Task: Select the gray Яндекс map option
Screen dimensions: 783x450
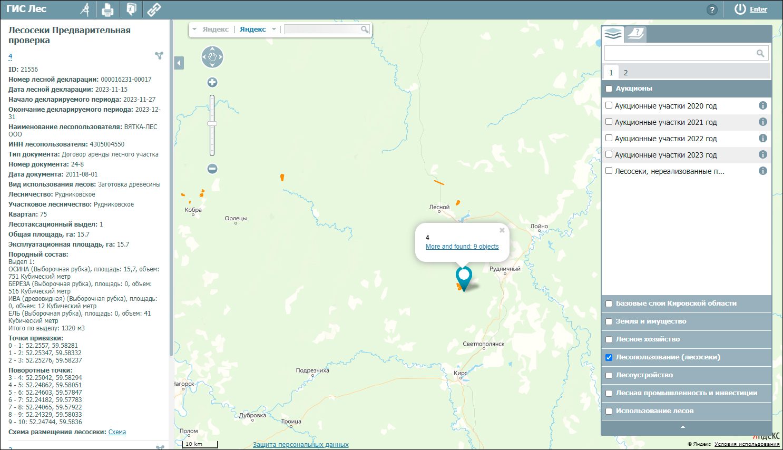Action: (x=216, y=30)
